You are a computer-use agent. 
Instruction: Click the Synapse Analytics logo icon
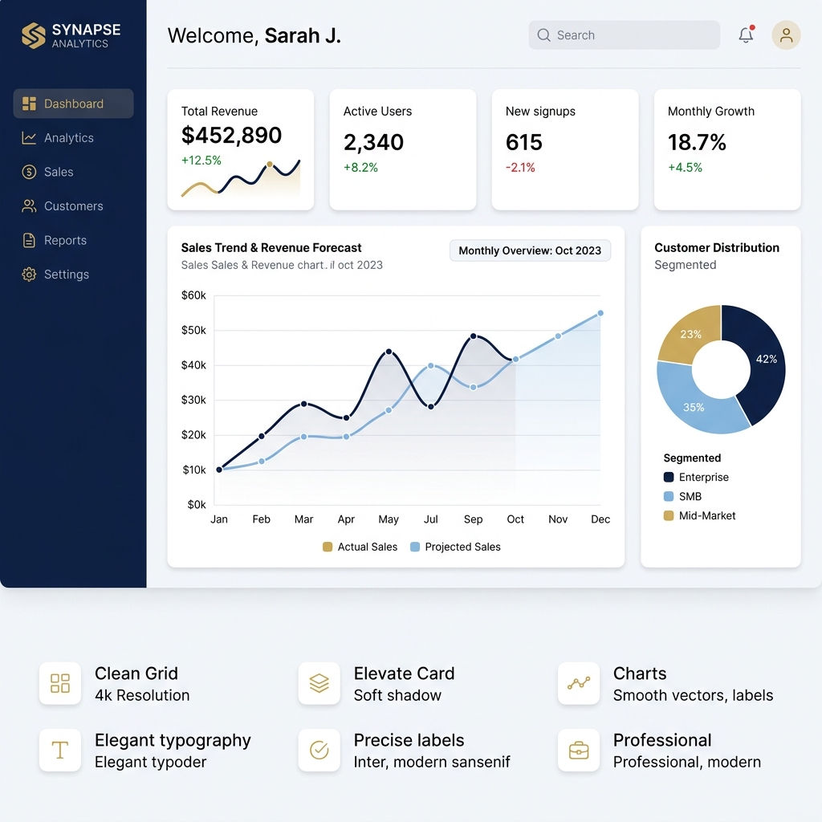34,35
